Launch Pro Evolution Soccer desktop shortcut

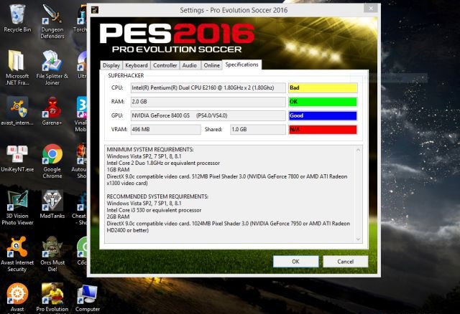tap(52, 297)
